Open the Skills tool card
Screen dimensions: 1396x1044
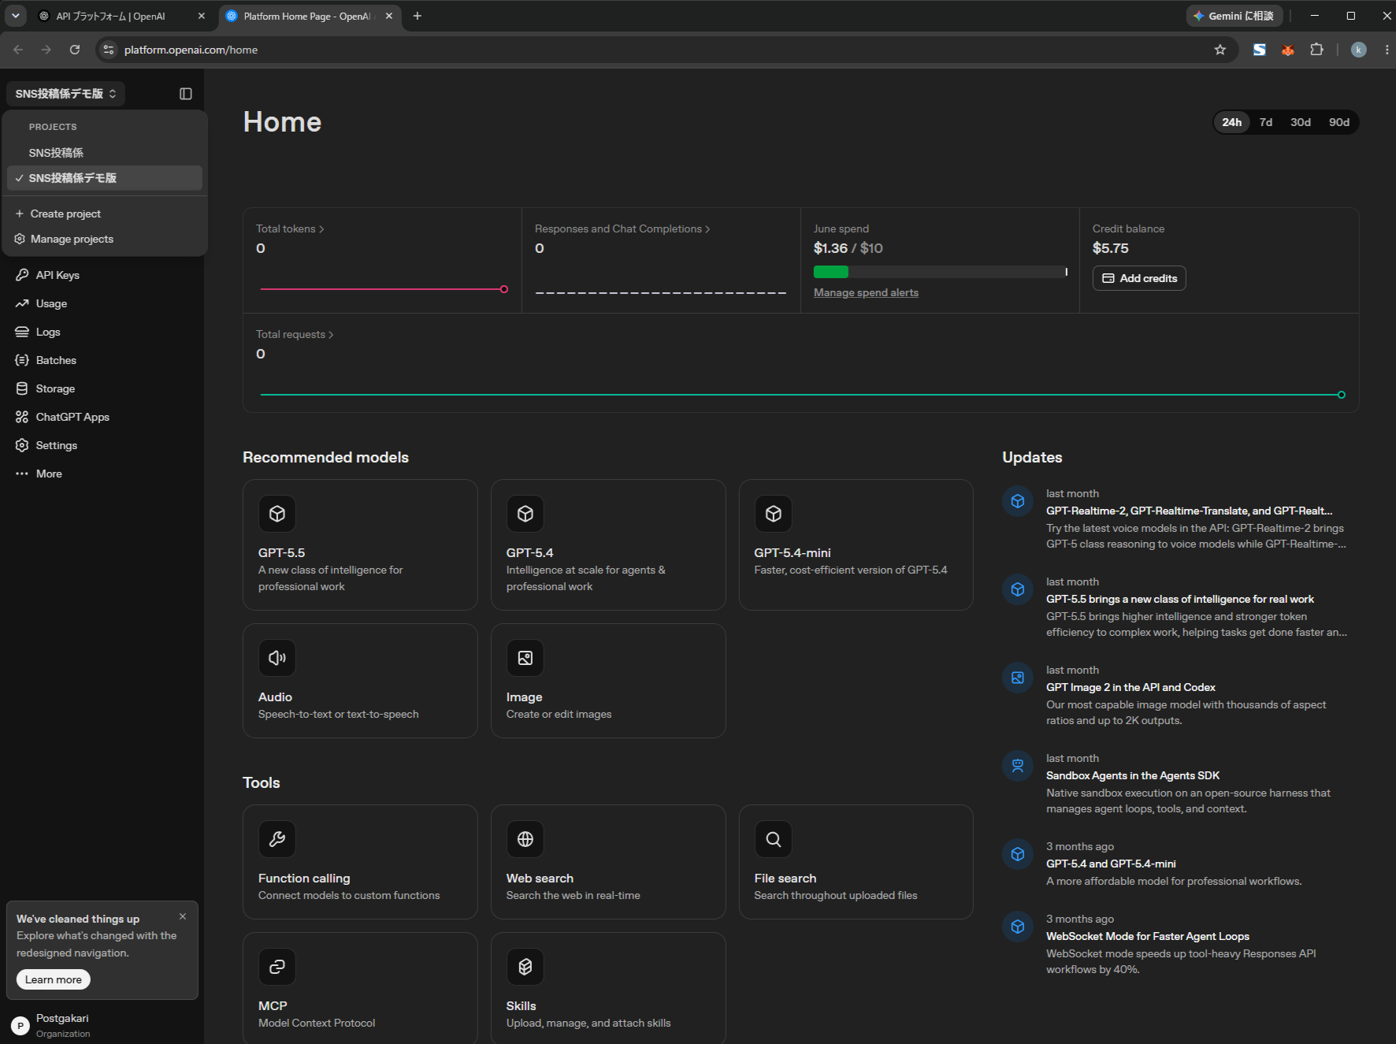coord(608,989)
